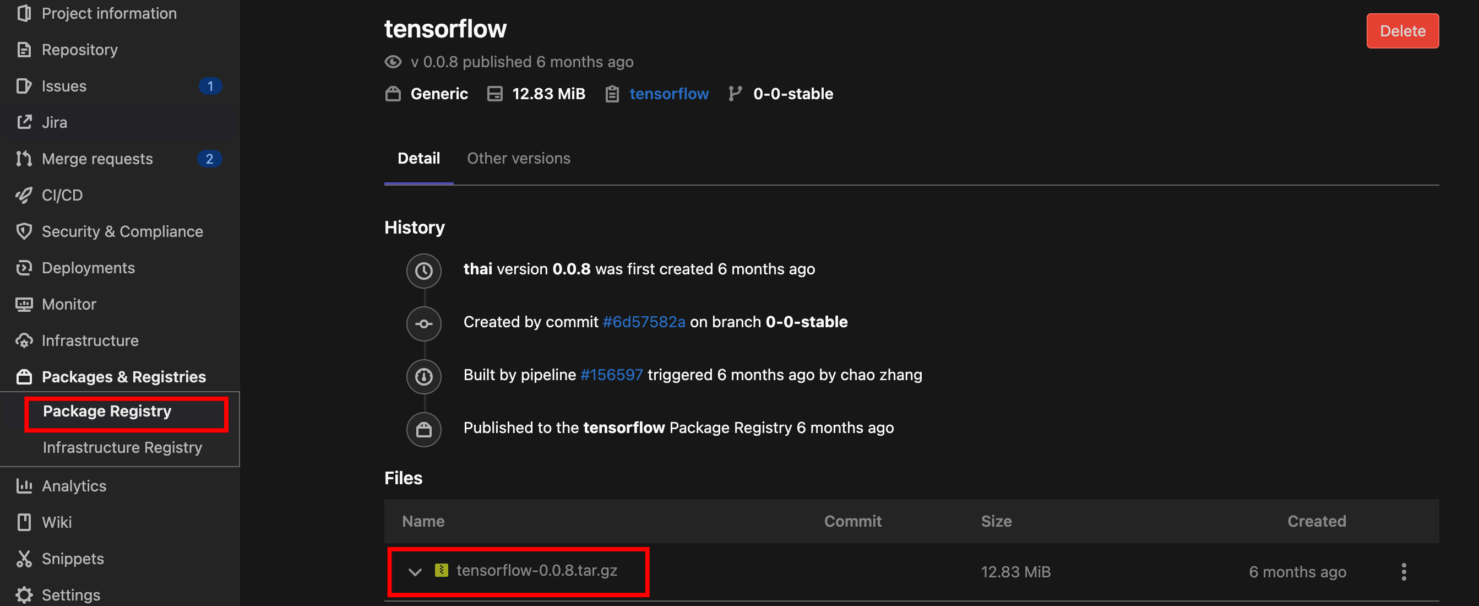The height and width of the screenshot is (606, 1479).
Task: Click the Snippets scissors icon
Action: point(24,559)
